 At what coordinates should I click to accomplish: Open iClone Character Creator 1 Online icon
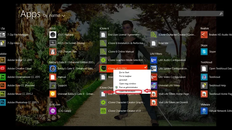pyautogui.click(x=154, y=35)
